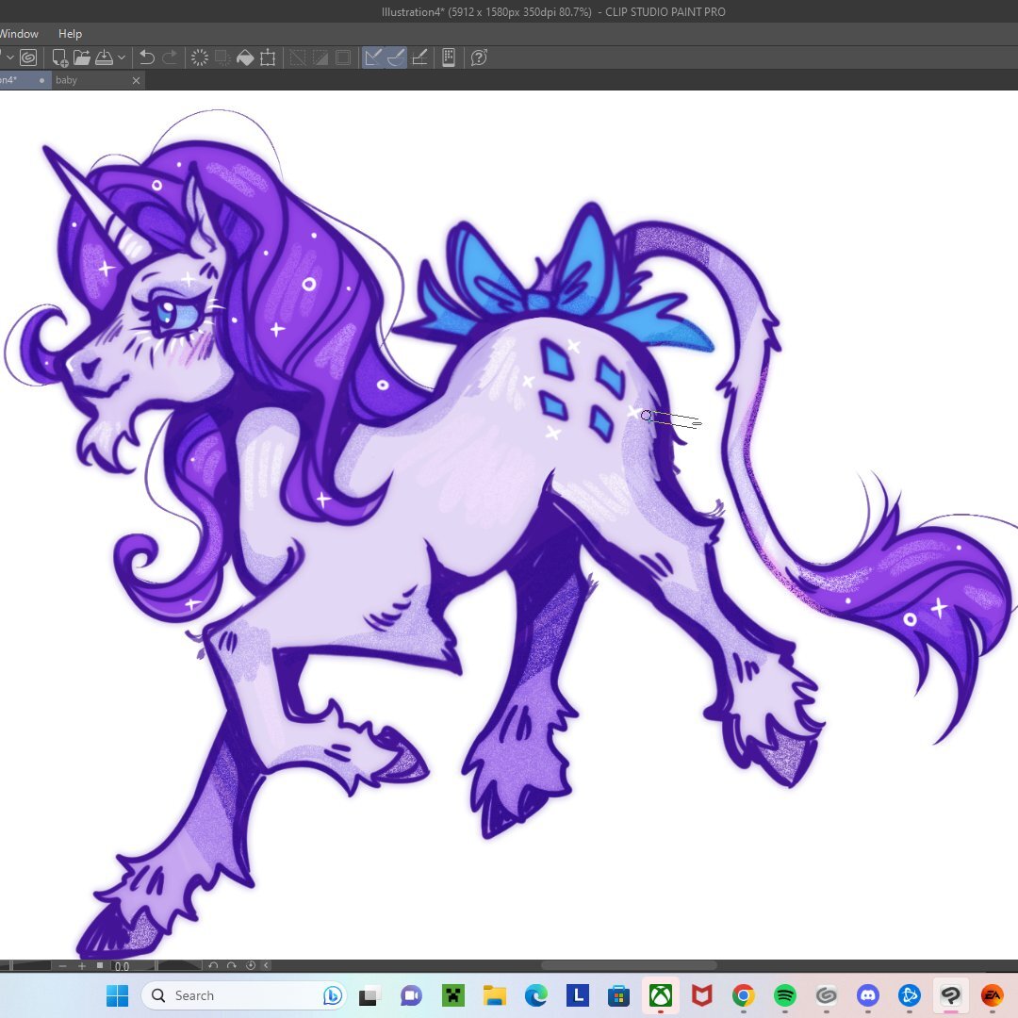The image size is (1018, 1018).
Task: Toggle Snap to Ruler
Action: (x=372, y=57)
